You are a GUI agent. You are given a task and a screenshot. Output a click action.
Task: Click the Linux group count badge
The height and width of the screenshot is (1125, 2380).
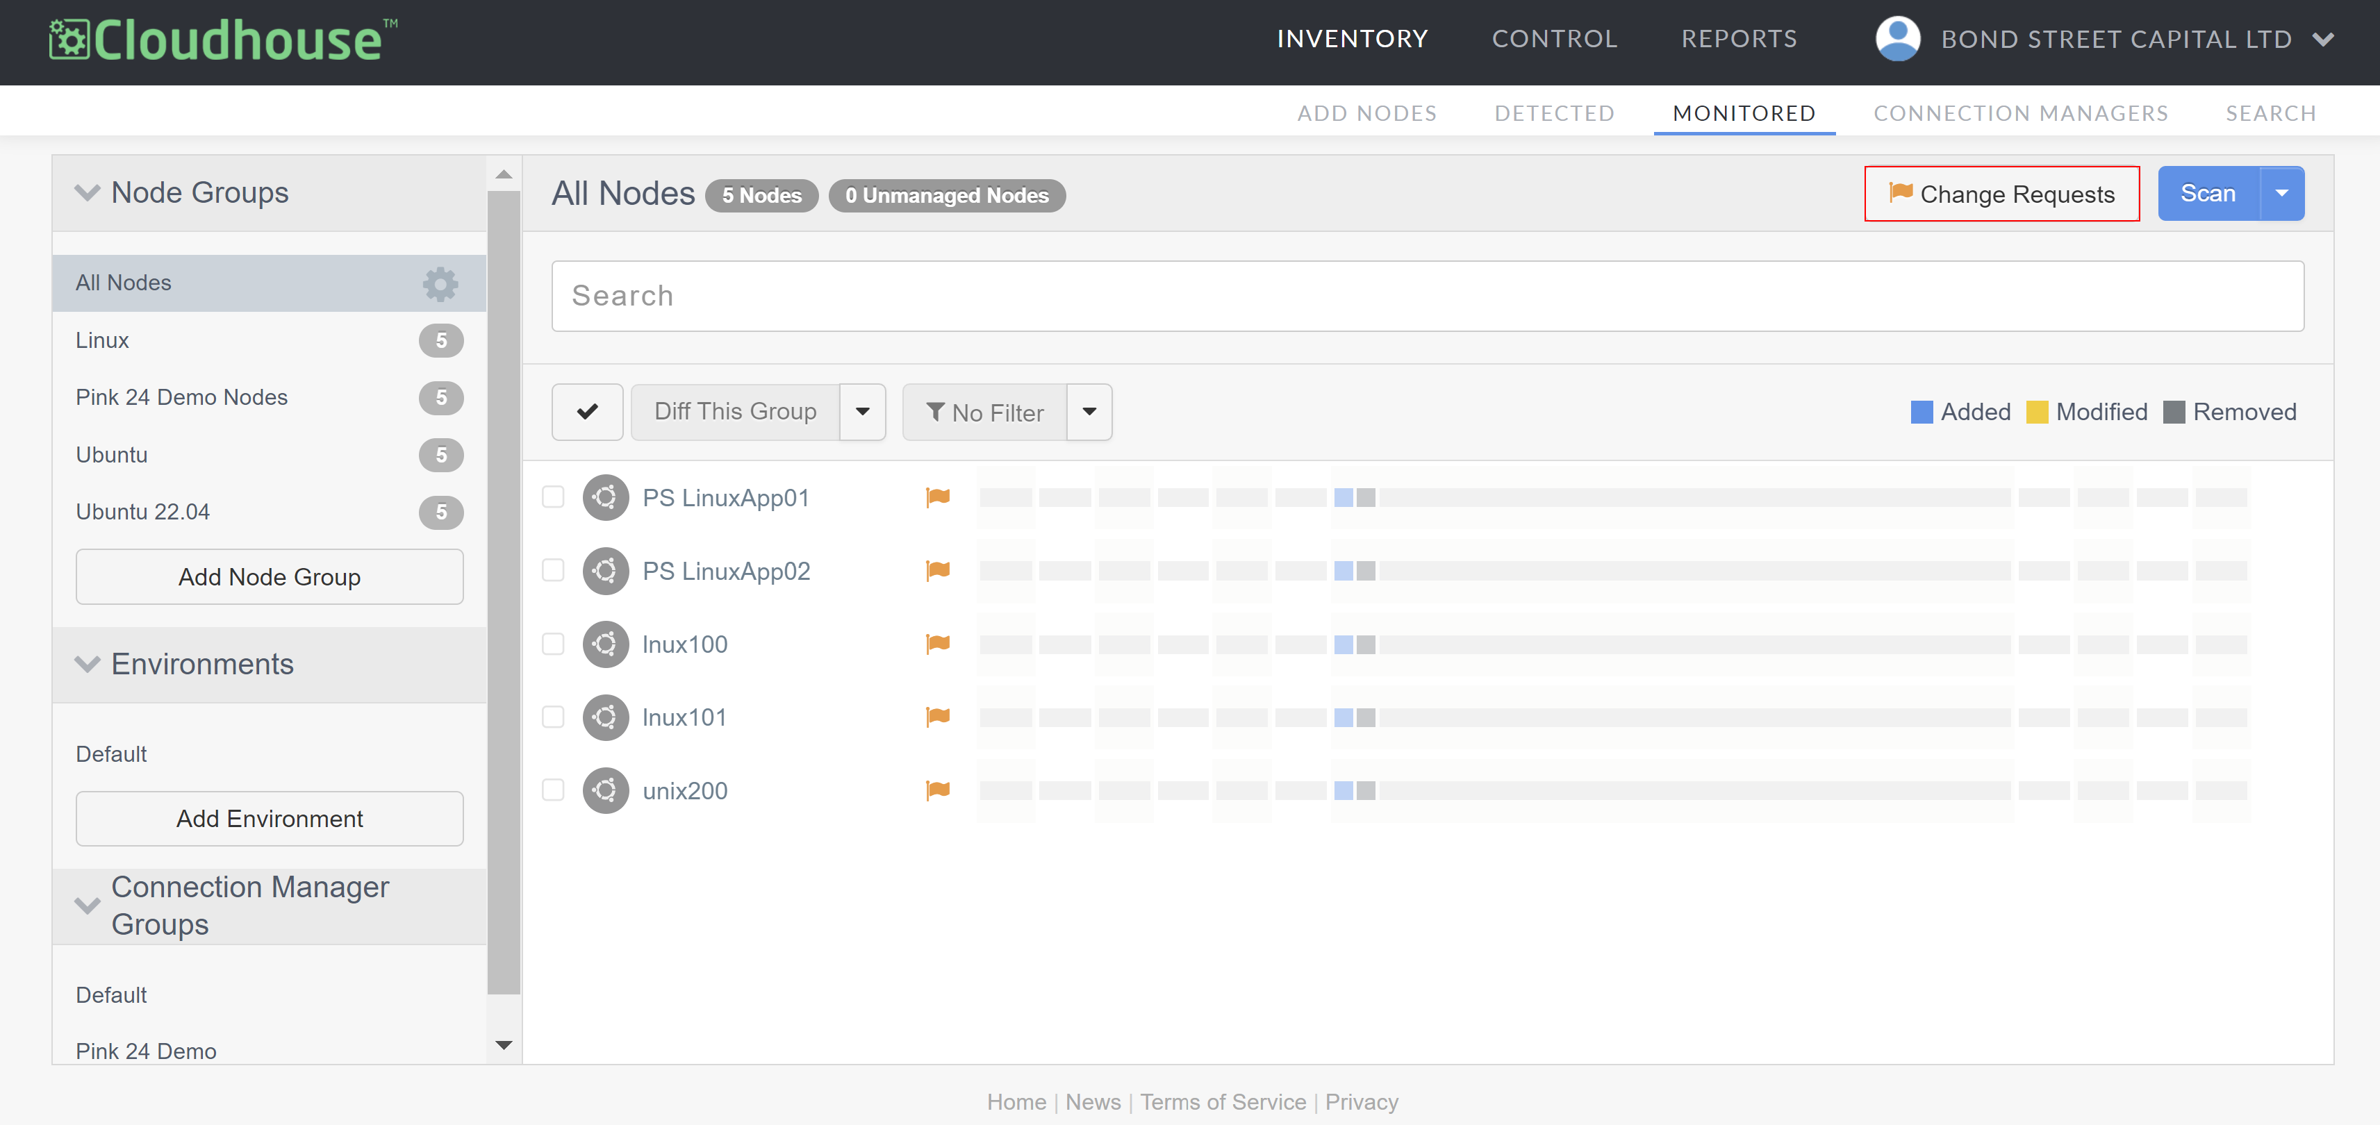coord(440,341)
